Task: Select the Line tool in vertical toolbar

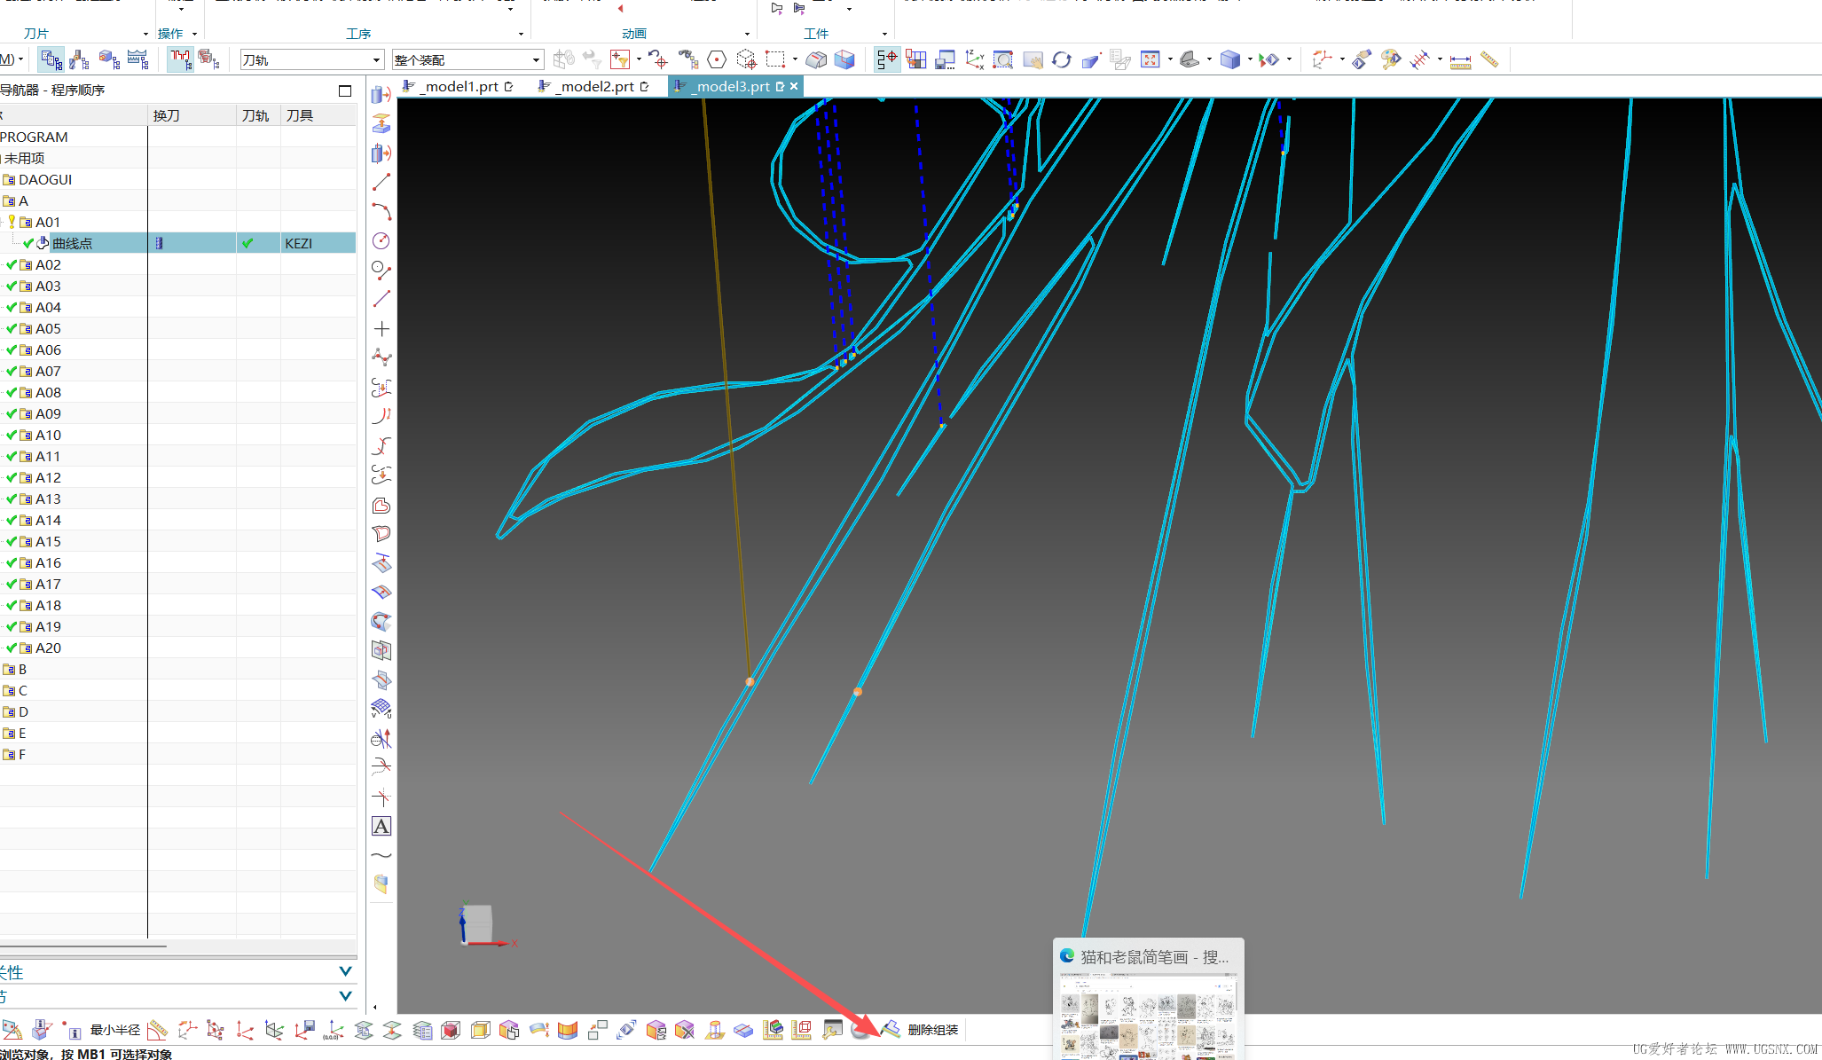Action: 381,182
